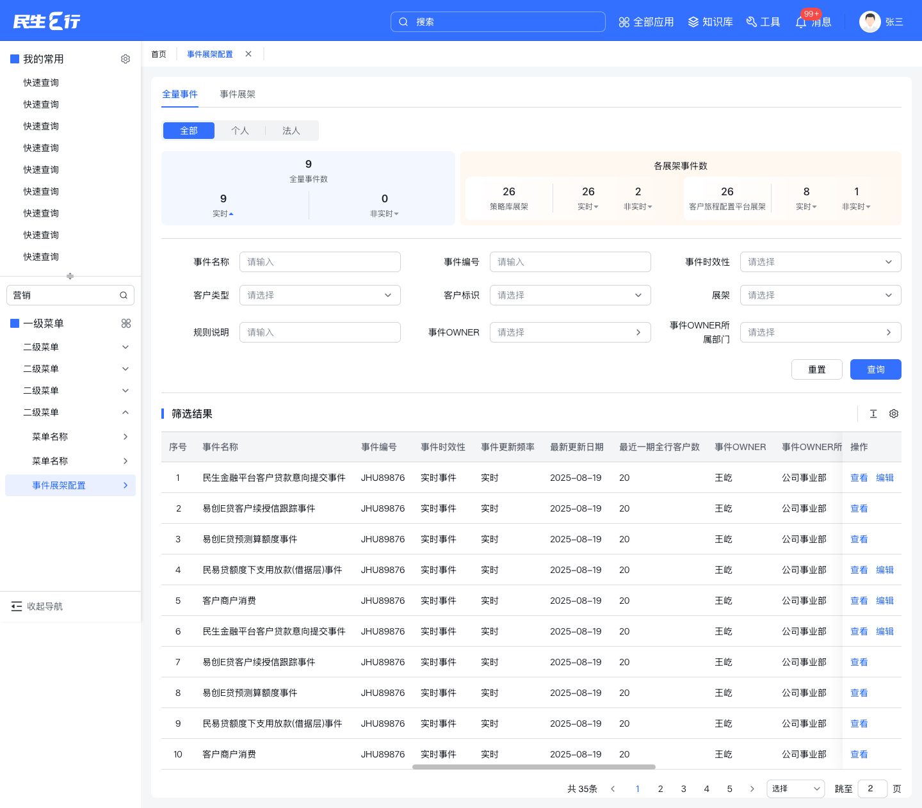922x808 pixels.
Task: Open the notification bell for 消息
Action: 801,22
